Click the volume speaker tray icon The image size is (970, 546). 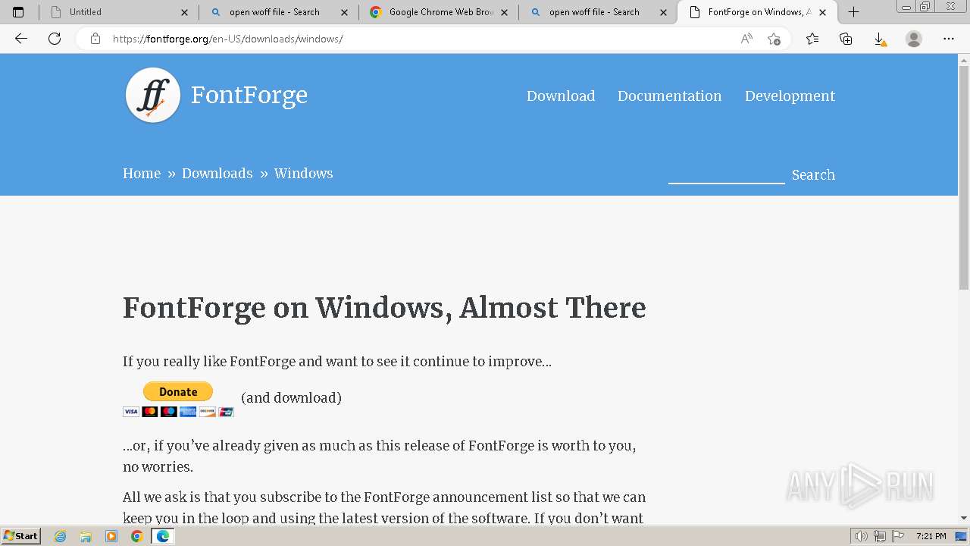coord(861,536)
